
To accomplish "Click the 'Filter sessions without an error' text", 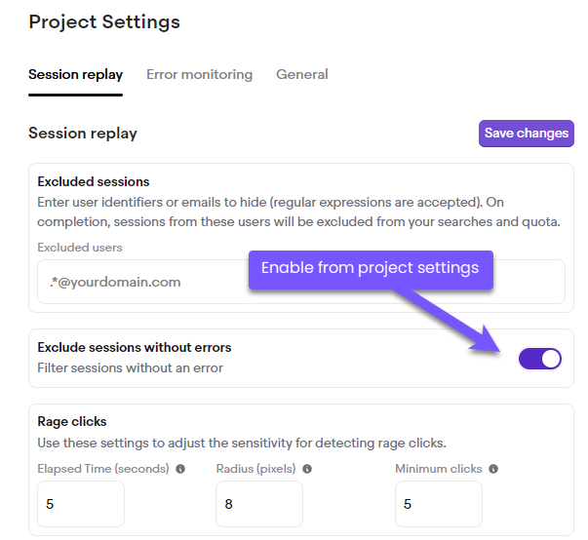I will coord(131,367).
